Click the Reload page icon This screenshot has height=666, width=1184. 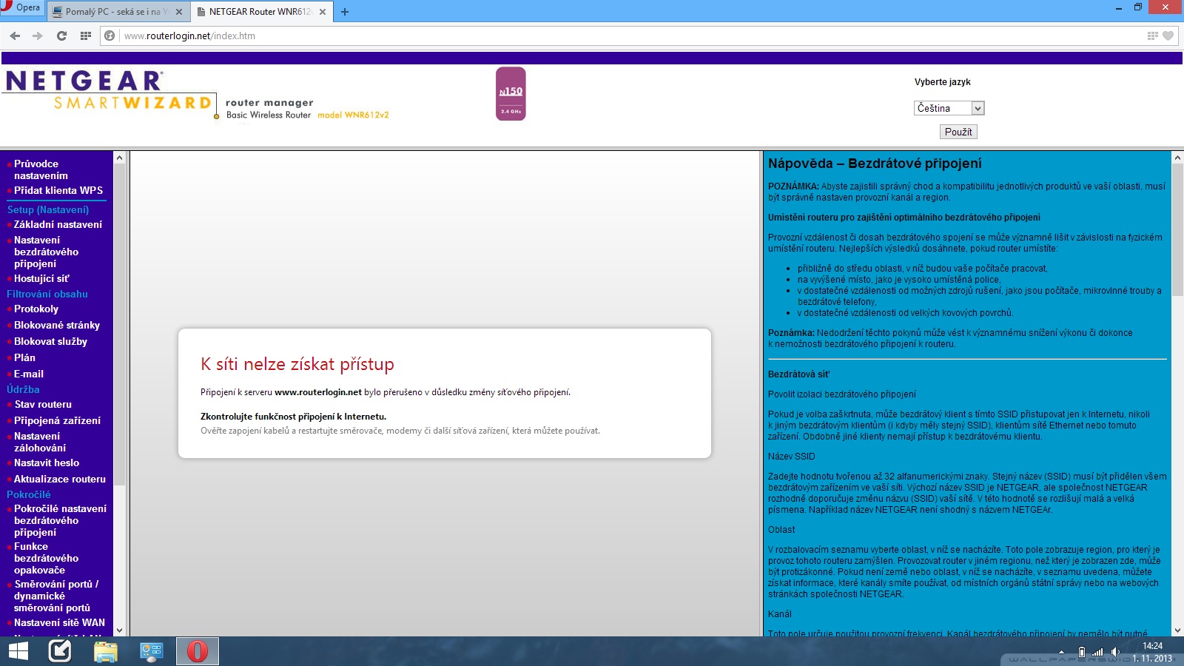coord(61,36)
